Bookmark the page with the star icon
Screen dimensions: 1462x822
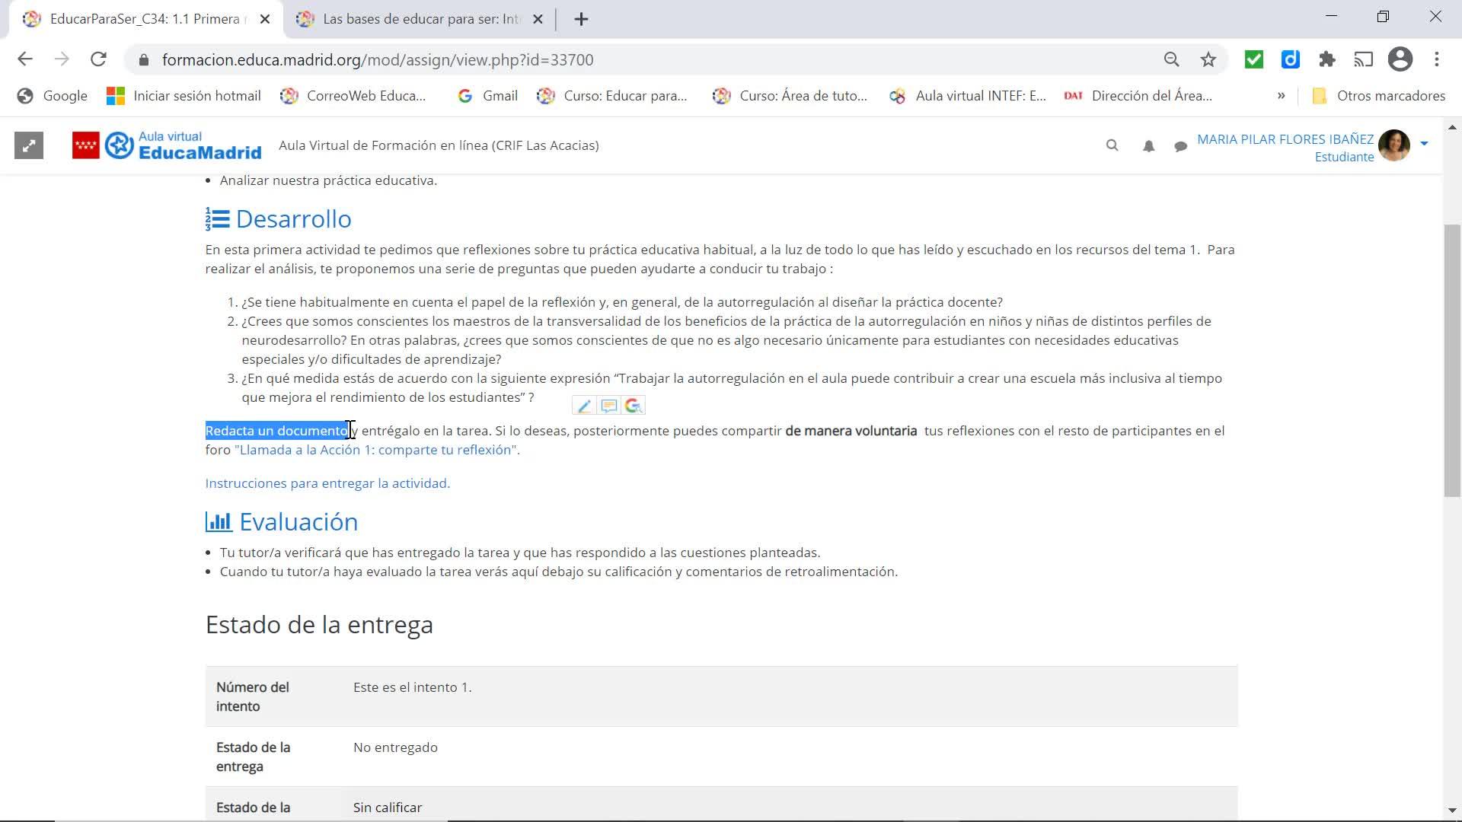click(x=1208, y=59)
